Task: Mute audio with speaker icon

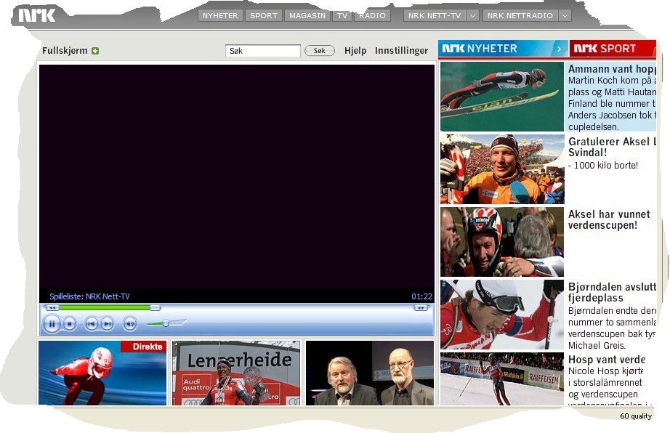Action: coord(130,324)
